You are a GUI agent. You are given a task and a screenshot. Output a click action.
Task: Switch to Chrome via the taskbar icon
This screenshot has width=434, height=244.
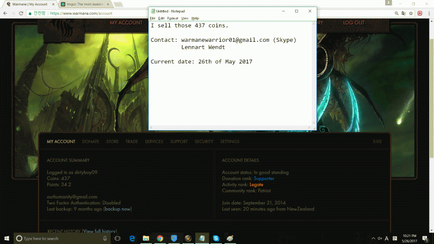pos(160,238)
